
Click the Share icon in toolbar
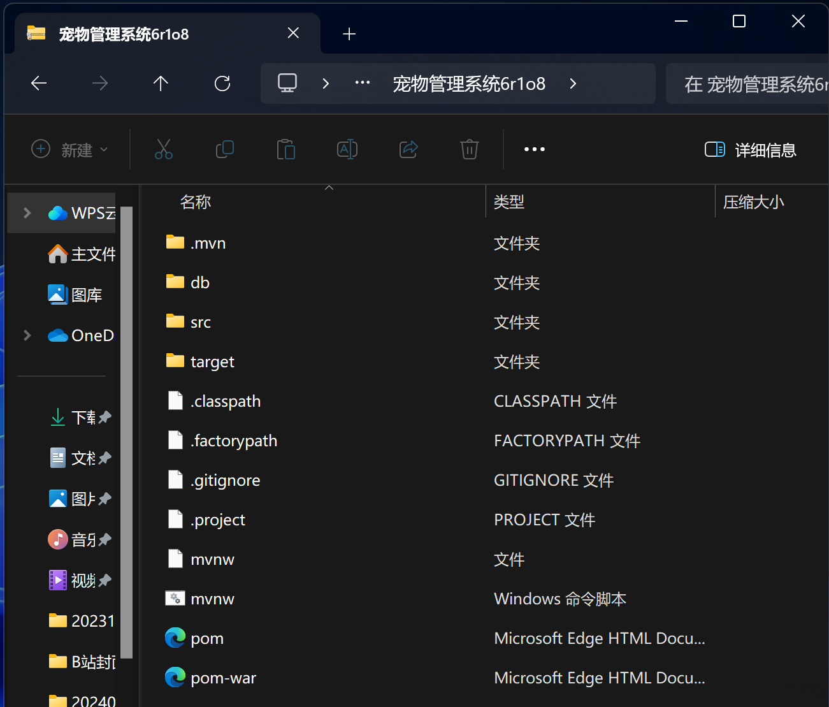point(408,150)
